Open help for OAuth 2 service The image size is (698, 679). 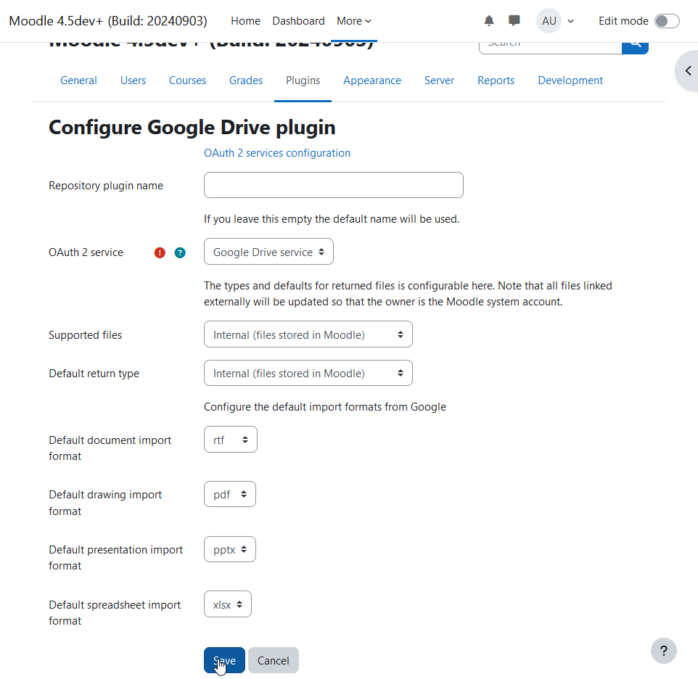point(180,252)
